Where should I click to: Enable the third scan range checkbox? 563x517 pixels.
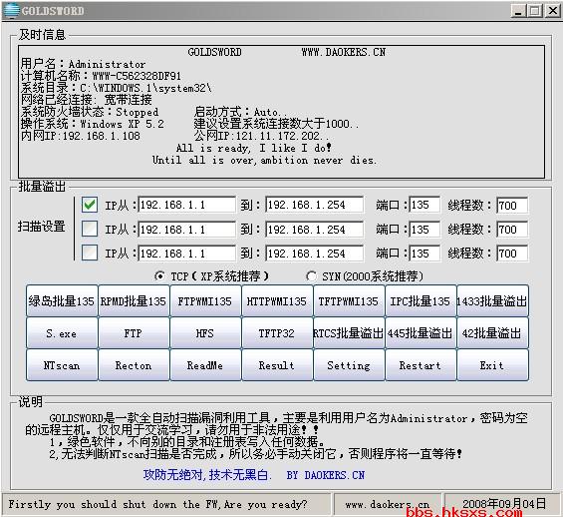(x=90, y=254)
